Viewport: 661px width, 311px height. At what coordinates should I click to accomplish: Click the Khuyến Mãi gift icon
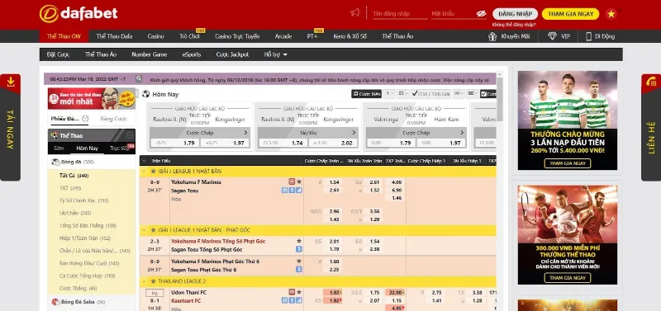pos(492,36)
